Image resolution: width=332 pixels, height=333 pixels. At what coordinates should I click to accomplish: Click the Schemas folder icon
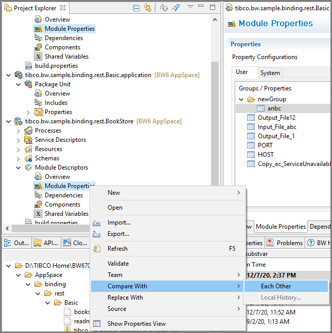pyautogui.click(x=28, y=158)
